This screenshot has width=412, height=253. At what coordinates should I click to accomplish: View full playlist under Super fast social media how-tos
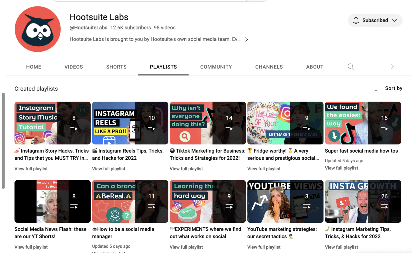pyautogui.click(x=341, y=168)
